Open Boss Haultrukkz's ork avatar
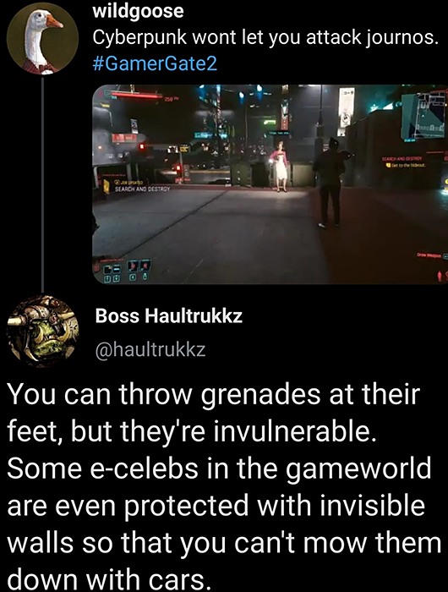 point(42,332)
